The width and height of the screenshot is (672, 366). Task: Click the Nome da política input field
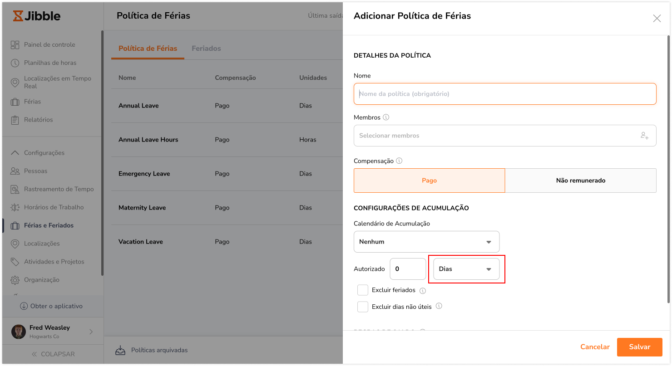[x=505, y=94]
